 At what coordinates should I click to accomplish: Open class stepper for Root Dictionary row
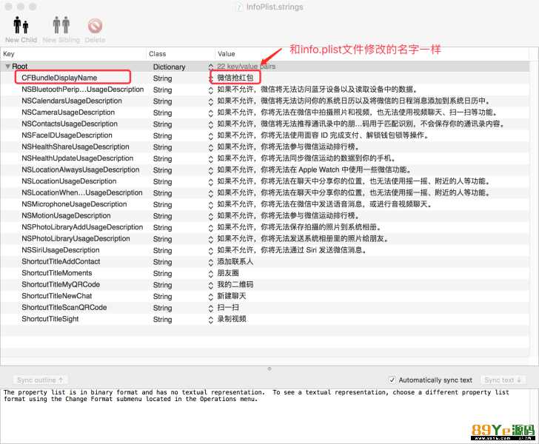click(x=211, y=67)
